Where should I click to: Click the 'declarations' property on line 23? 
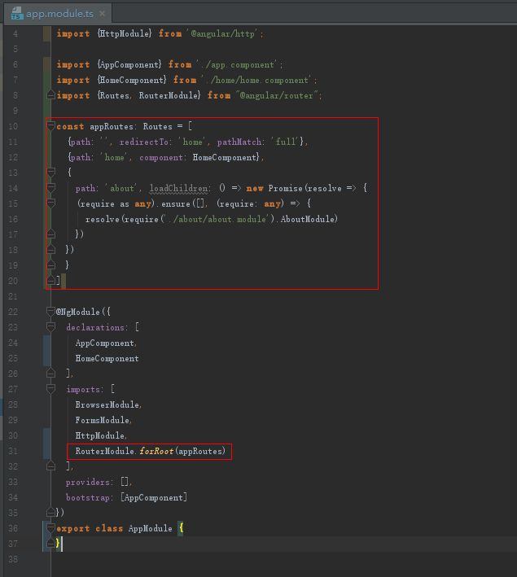tap(95, 327)
